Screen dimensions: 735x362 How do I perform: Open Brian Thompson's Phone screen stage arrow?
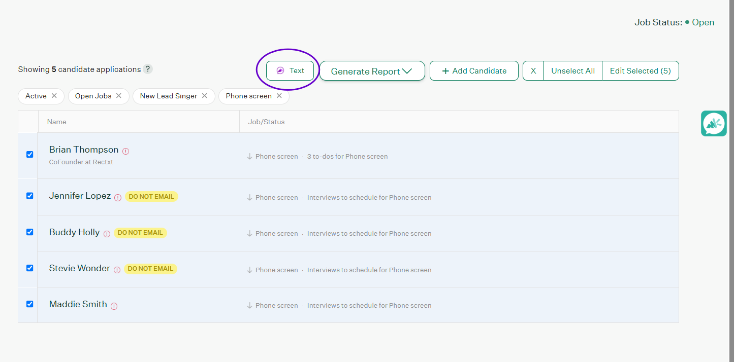click(x=249, y=157)
